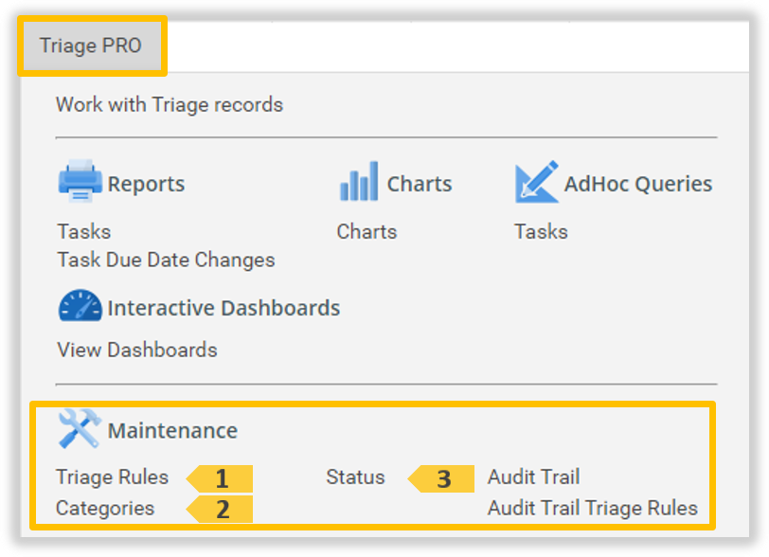The image size is (769, 557).
Task: Click the yellow callout marker numbered 1
Action: click(221, 478)
